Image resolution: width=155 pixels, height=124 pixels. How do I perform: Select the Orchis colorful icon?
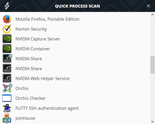click(x=7, y=88)
